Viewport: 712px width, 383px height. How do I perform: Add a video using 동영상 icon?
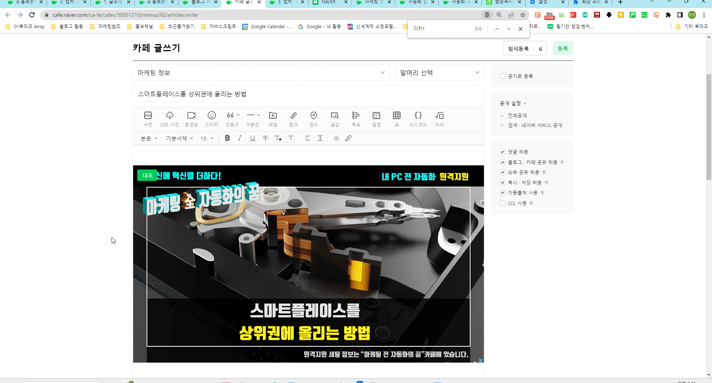[x=191, y=119]
